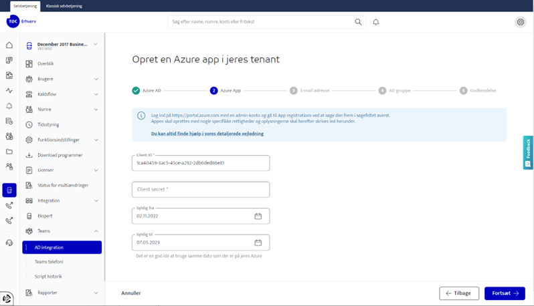Viewport: 534px width, 306px height.
Task: Open calendar picker for Gyldig fra
Action: 258,216
